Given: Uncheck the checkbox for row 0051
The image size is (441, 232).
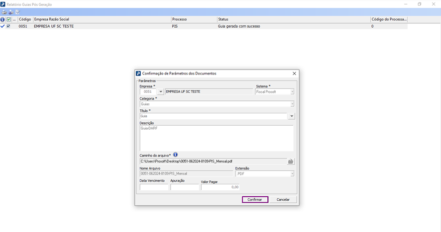Looking at the screenshot, I should [x=8, y=26].
